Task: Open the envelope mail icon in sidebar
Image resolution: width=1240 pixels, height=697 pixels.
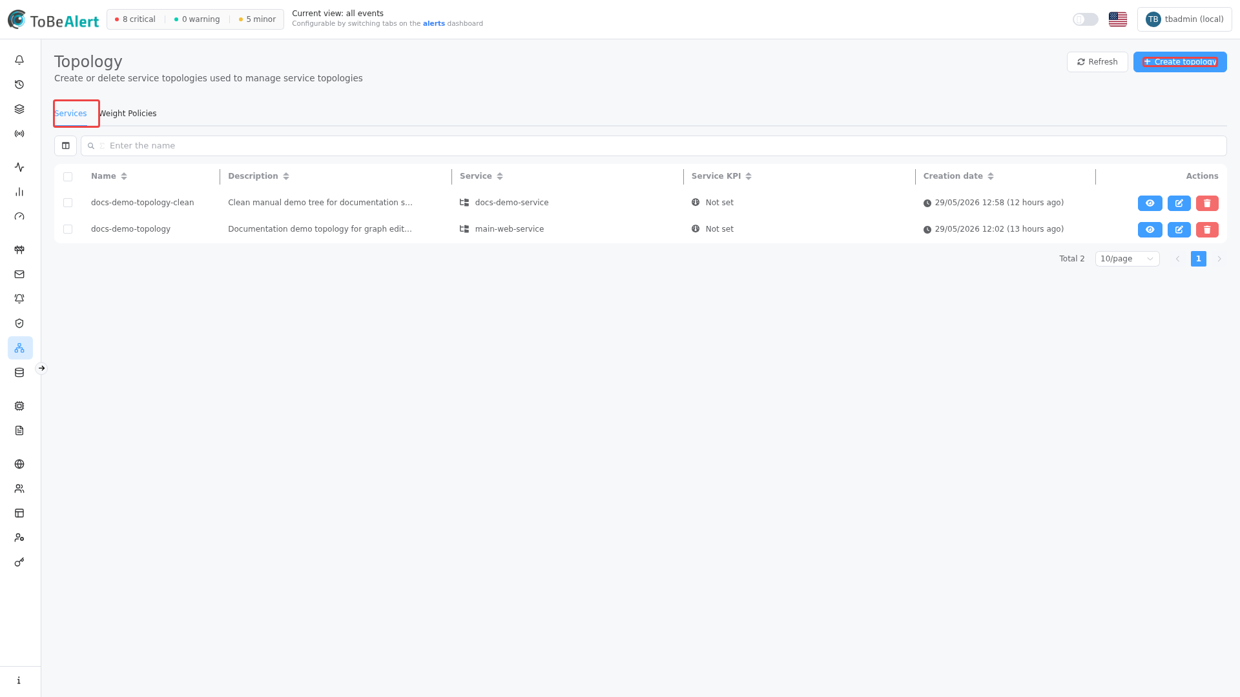Action: coord(19,274)
